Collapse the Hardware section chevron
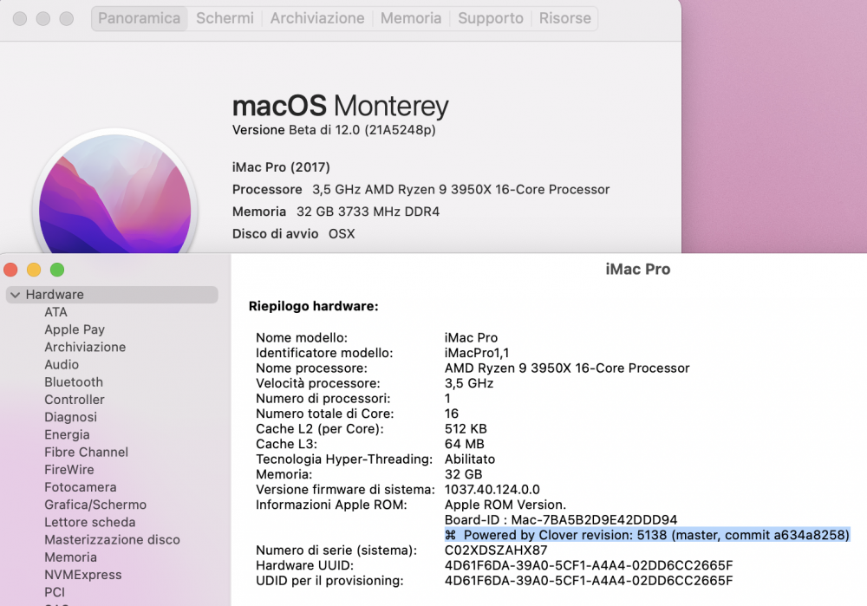Image resolution: width=867 pixels, height=606 pixels. tap(15, 295)
